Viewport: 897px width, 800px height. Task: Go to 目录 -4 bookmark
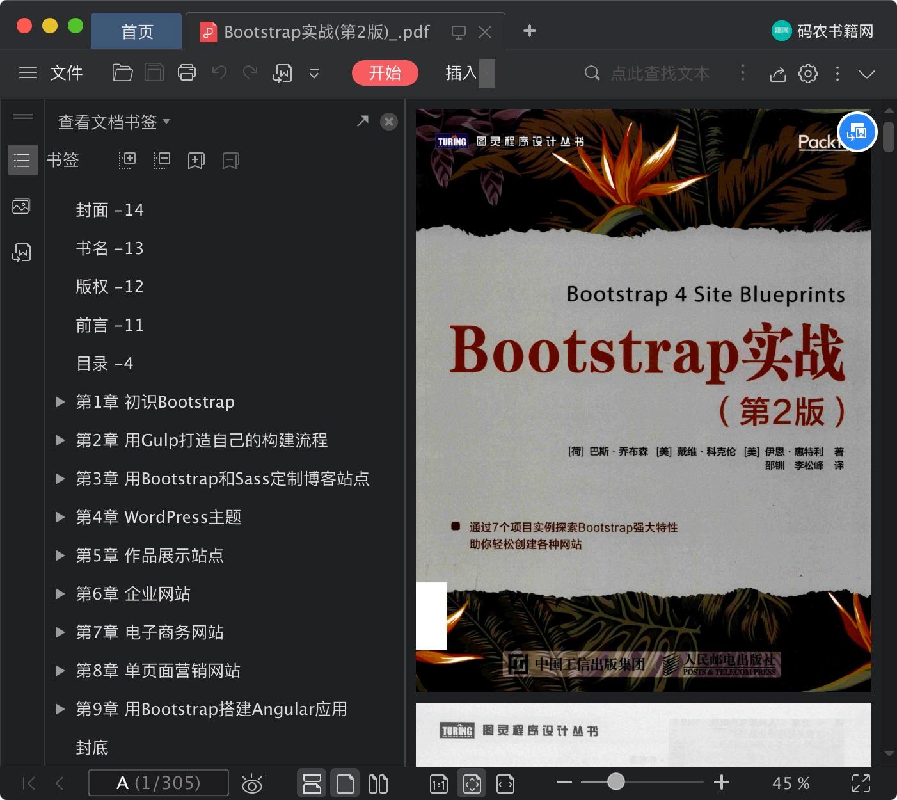click(104, 364)
